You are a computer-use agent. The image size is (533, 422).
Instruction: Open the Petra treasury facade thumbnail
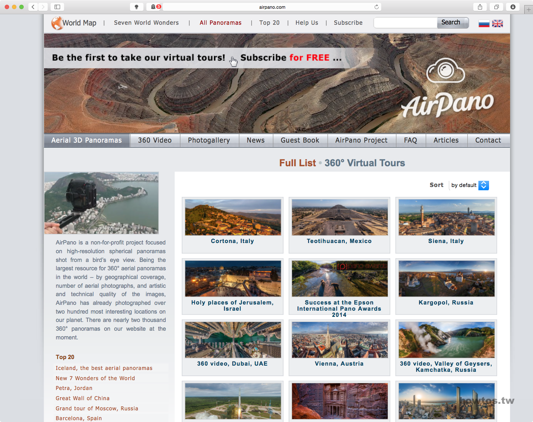click(x=340, y=401)
